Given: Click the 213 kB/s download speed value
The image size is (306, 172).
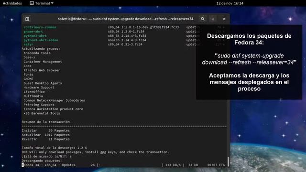Looking at the screenshot, I should point(173,165).
